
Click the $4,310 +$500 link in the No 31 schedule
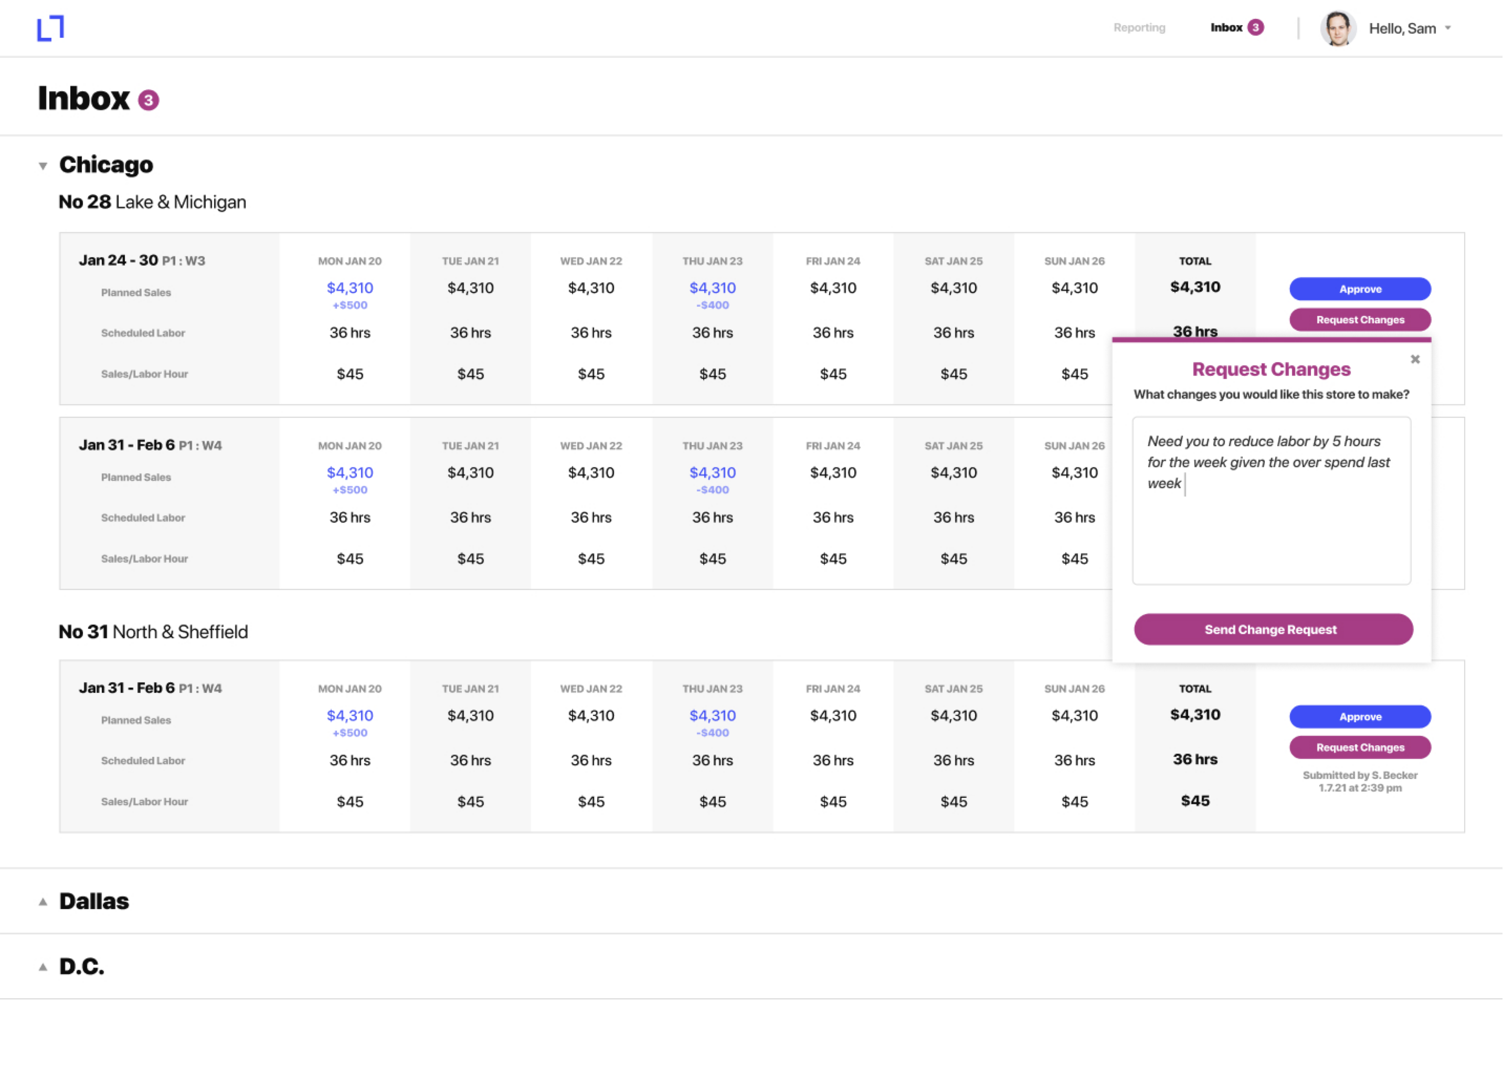(350, 715)
